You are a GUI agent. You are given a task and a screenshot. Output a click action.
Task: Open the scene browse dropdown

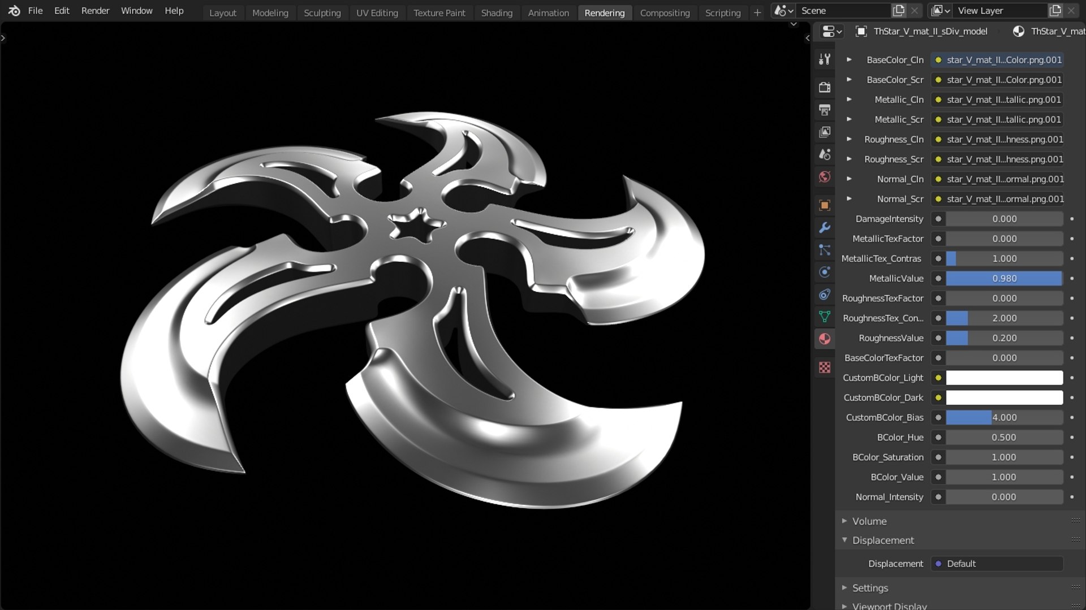[x=784, y=11]
